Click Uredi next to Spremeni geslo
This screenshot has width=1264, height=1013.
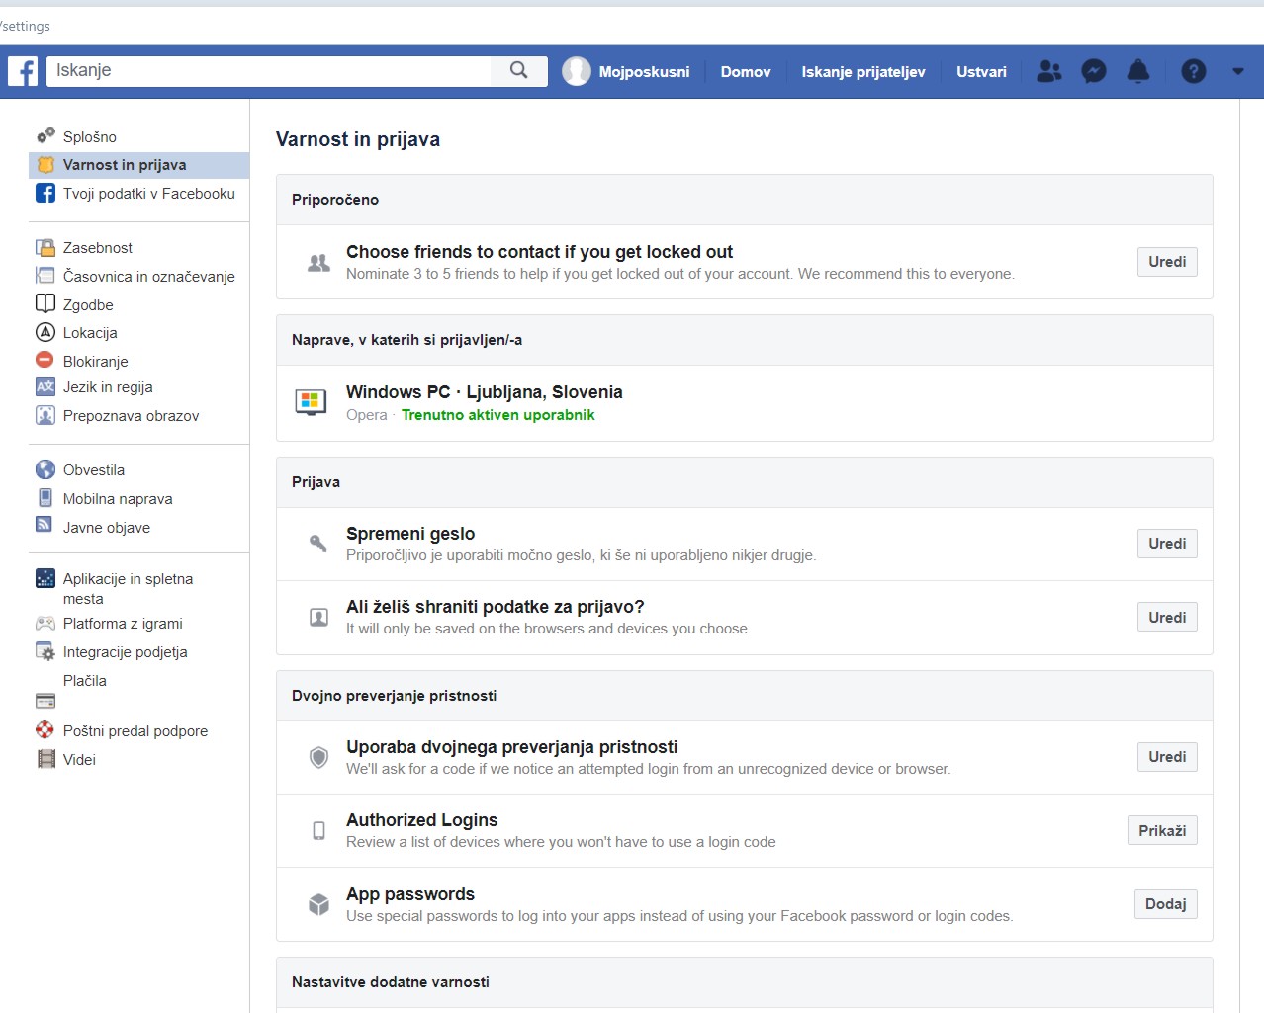pos(1166,544)
